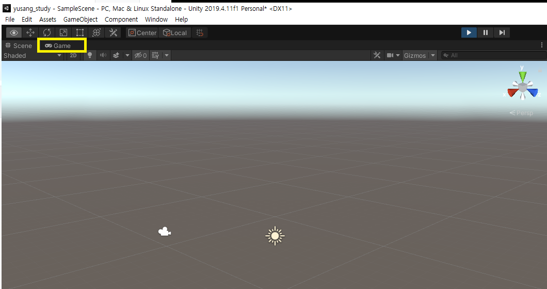Toggle handle rotation Local button

pyautogui.click(x=175, y=33)
